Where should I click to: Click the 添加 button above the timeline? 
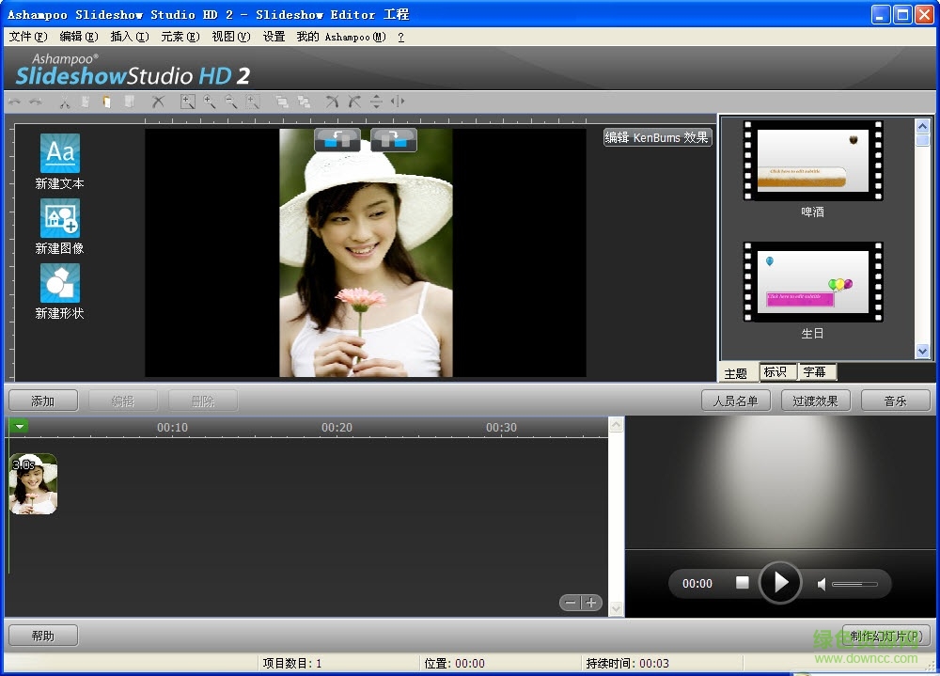point(42,400)
